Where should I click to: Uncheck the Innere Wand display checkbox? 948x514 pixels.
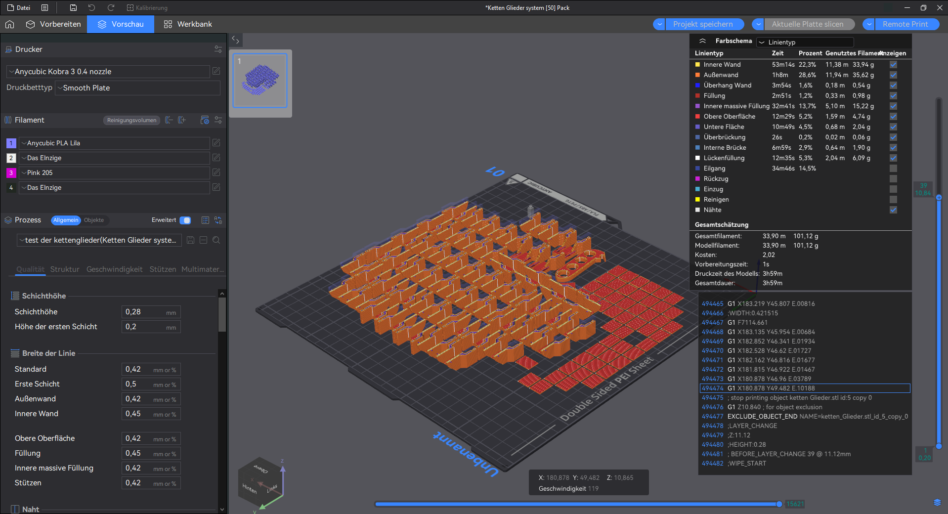point(893,65)
